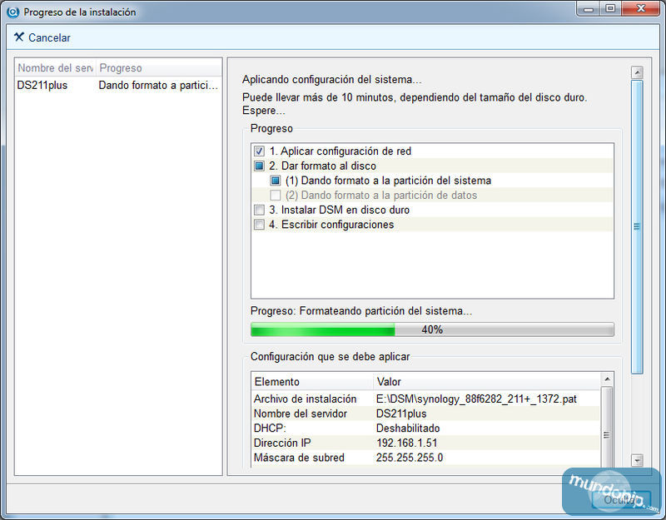This screenshot has width=666, height=520.
Task: Click main panel scrollbar down arrow
Action: point(637,460)
